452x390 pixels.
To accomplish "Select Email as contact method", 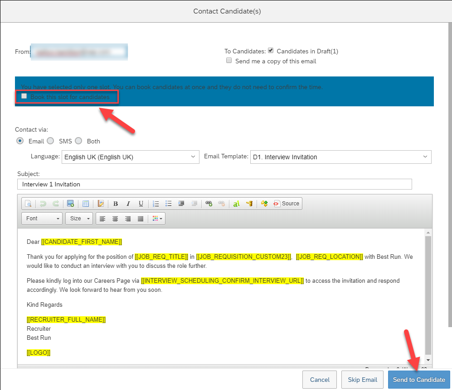I will point(20,141).
